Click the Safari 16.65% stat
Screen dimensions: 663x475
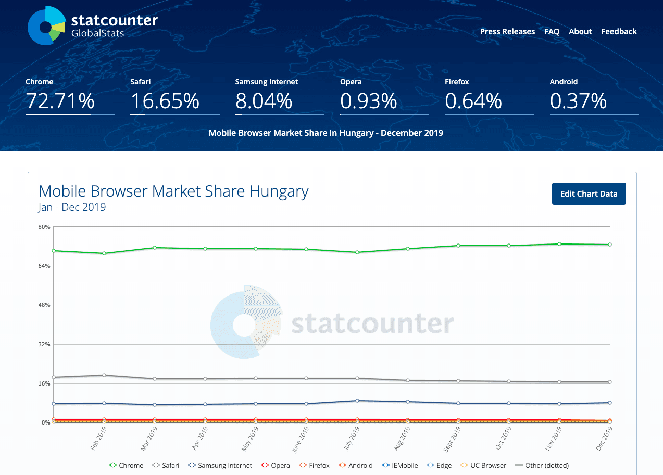165,100
